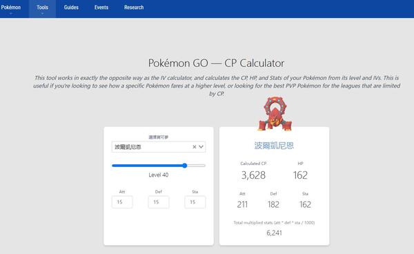Click the Sta IV input field
Image resolution: width=414 pixels, height=254 pixels.
click(195, 202)
